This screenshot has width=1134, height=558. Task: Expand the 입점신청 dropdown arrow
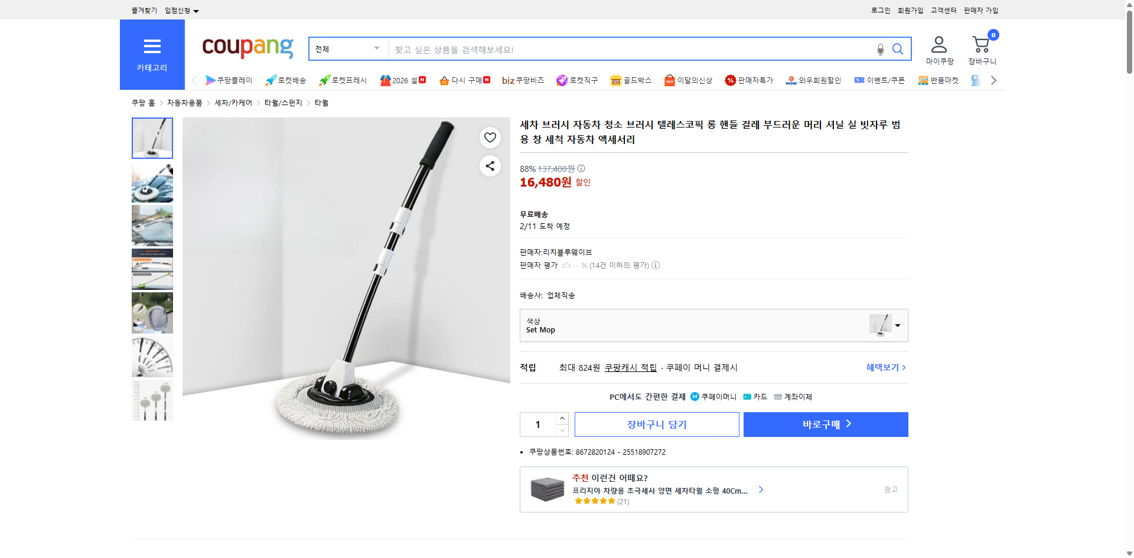(x=197, y=10)
